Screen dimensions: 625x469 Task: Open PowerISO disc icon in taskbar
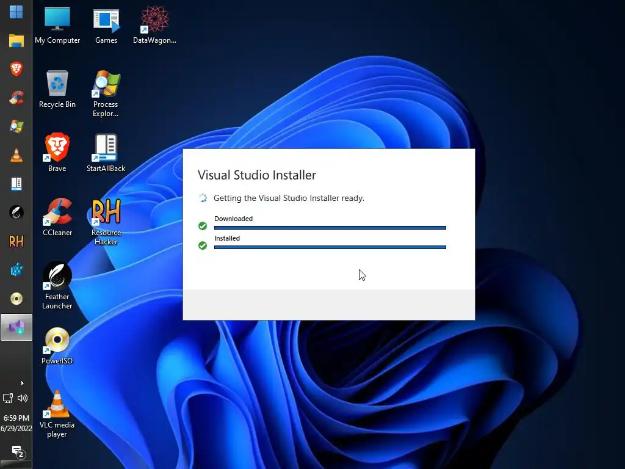(x=16, y=299)
